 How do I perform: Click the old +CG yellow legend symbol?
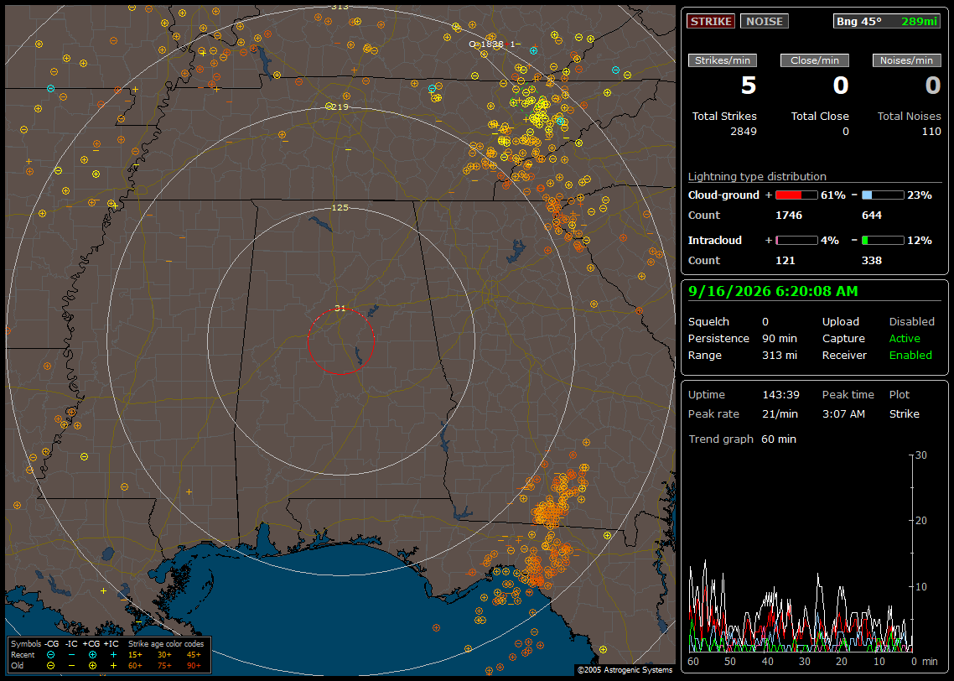point(92,666)
